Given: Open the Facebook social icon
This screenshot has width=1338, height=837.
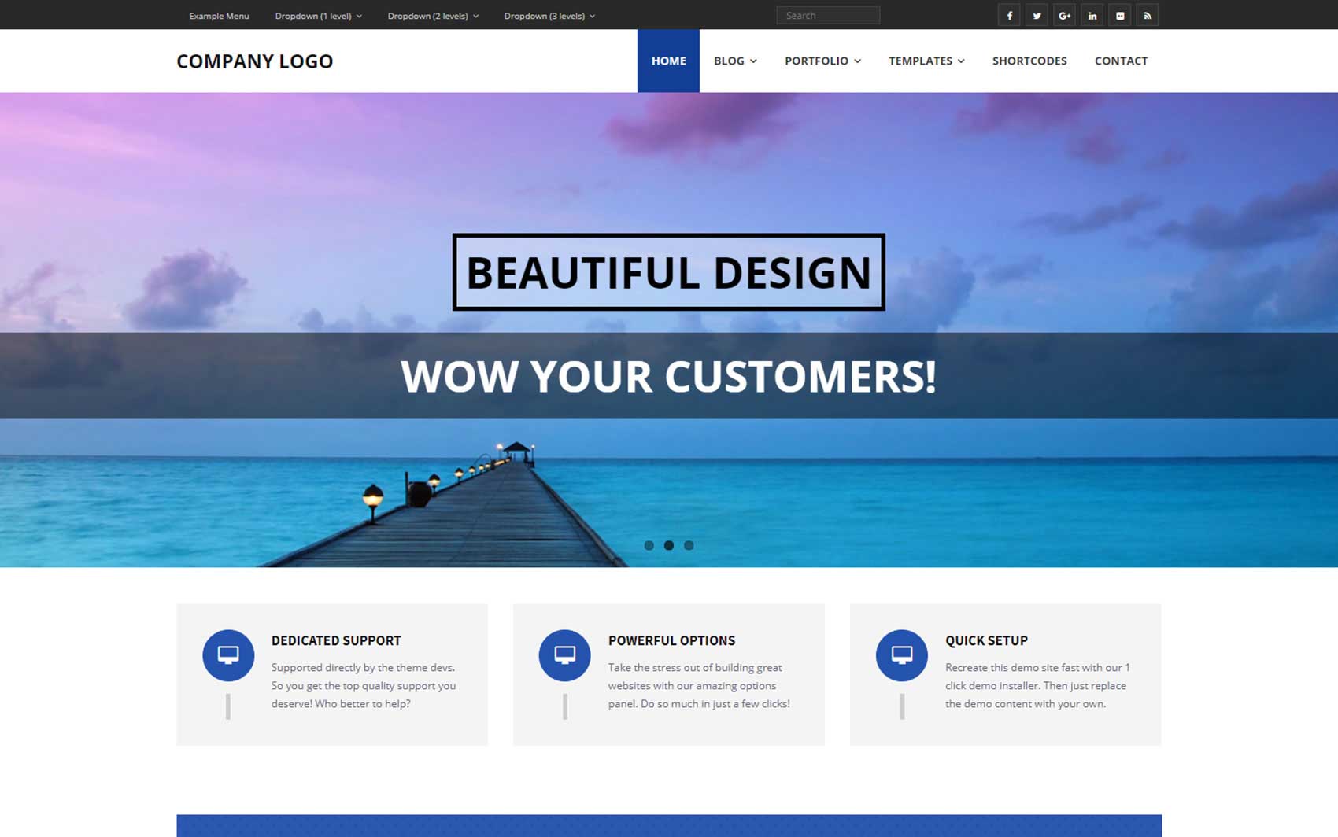Looking at the screenshot, I should pyautogui.click(x=1009, y=16).
